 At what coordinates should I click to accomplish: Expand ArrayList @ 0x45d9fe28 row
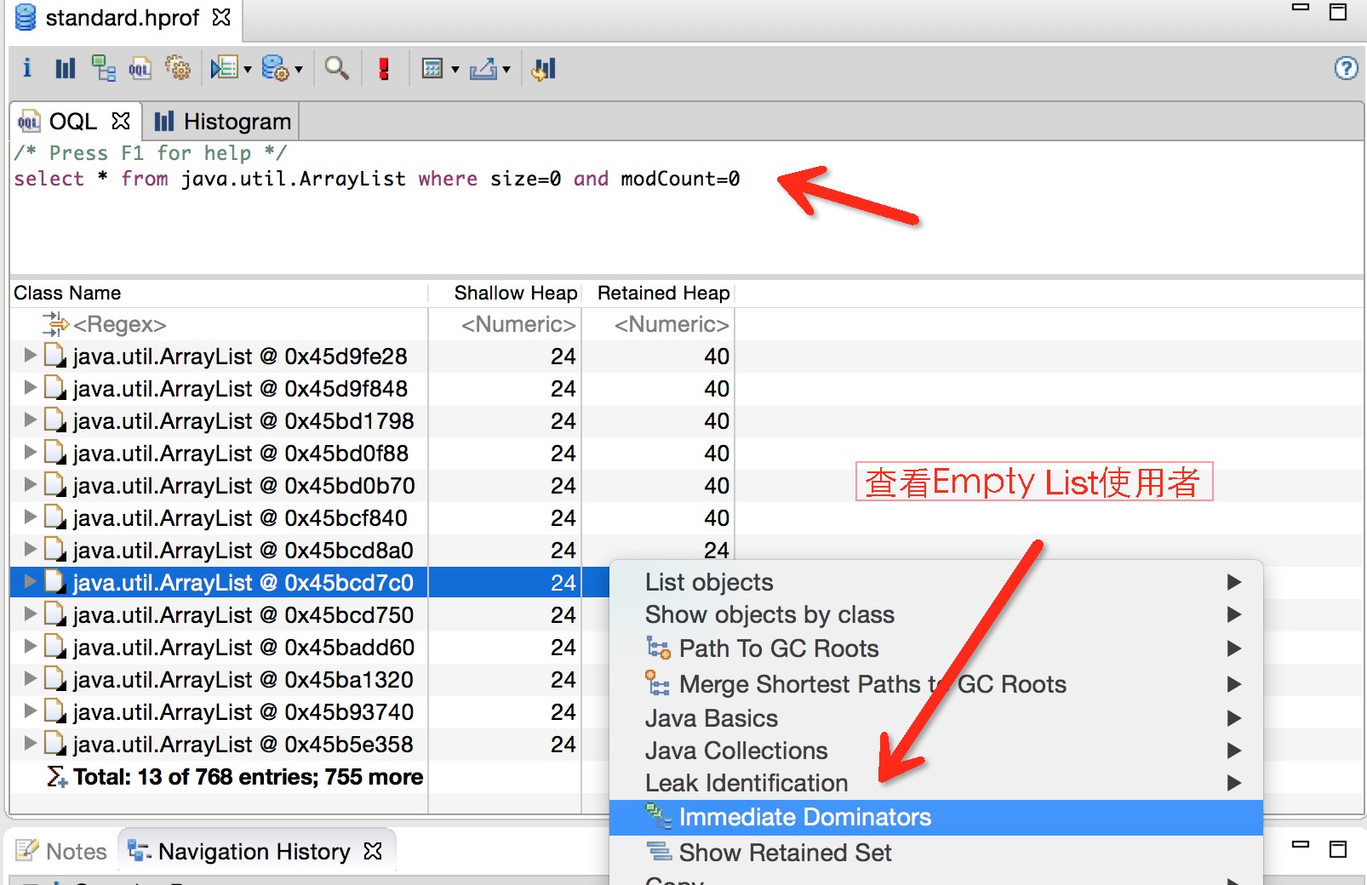[x=30, y=355]
